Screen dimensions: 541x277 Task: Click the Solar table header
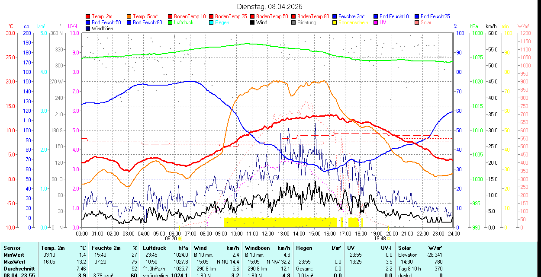(405, 248)
